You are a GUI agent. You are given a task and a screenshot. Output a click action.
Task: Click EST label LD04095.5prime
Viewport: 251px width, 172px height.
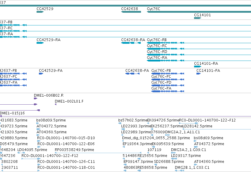pyautogui.click(x=32, y=150)
